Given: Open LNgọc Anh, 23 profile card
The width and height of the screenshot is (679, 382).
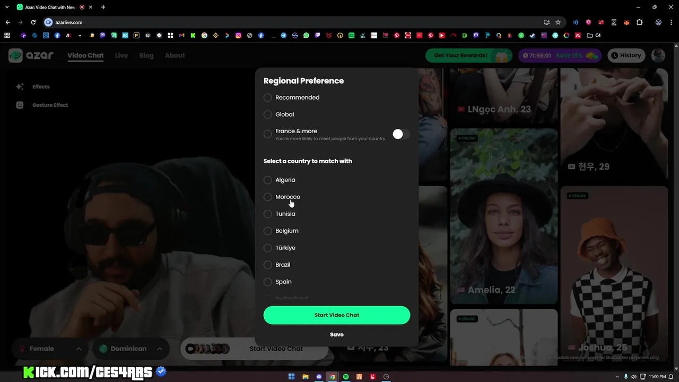Looking at the screenshot, I should (x=503, y=95).
